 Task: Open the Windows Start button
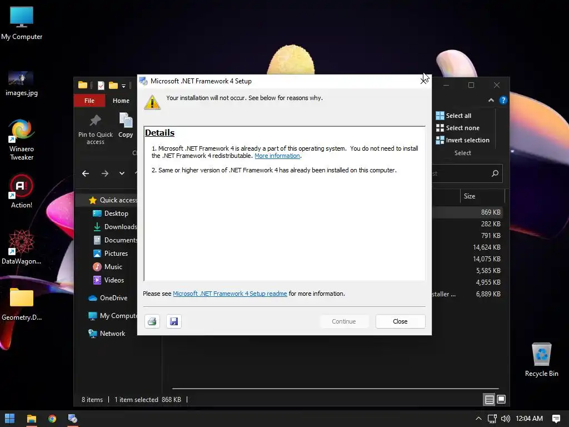coord(10,419)
